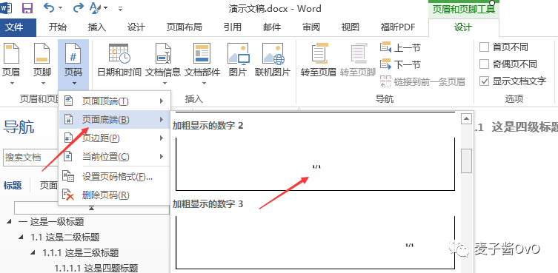This screenshot has height=273, width=558.
Task: Insert 联机图片 online picture
Action: point(273,61)
